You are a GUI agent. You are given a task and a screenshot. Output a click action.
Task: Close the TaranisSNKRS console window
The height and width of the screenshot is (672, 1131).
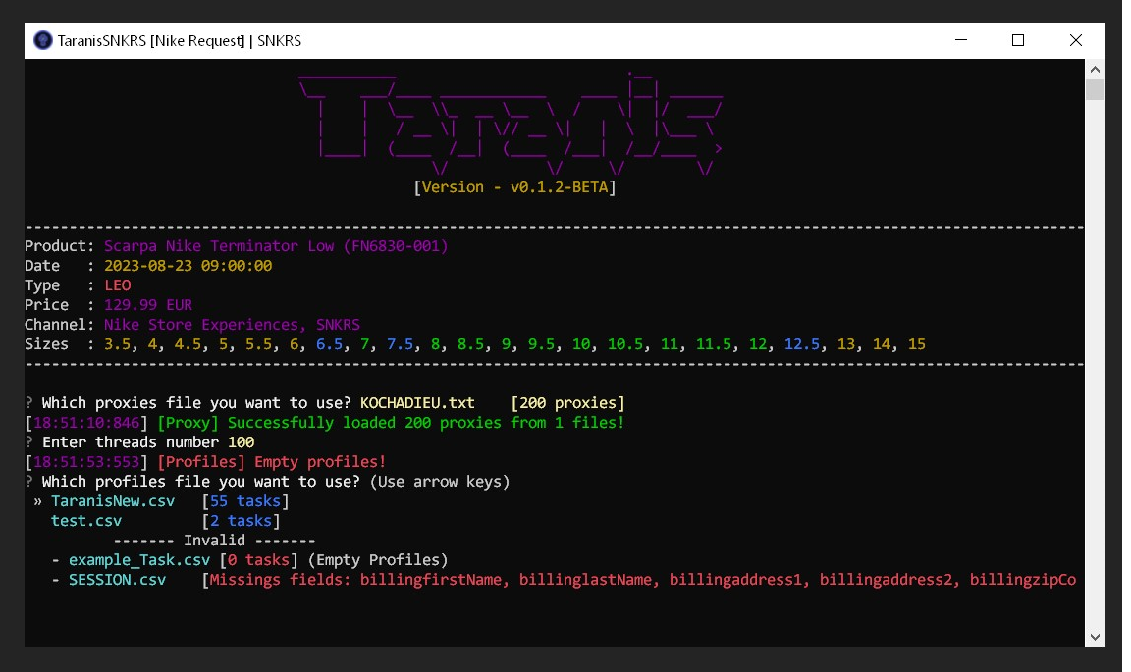pos(1076,40)
